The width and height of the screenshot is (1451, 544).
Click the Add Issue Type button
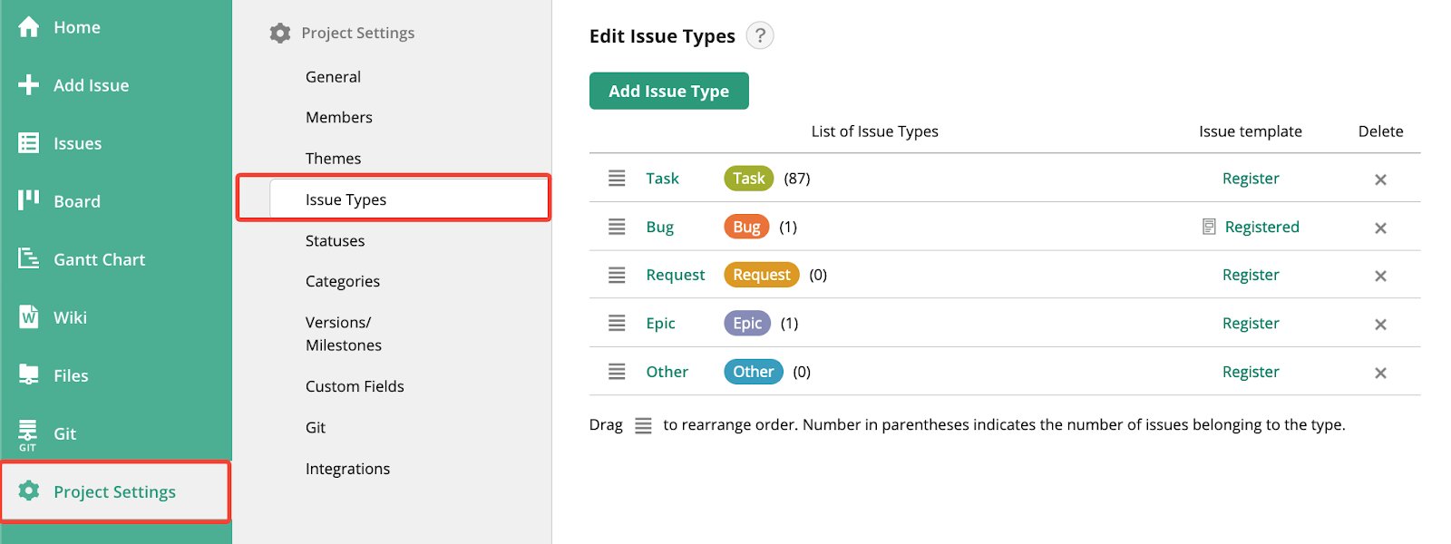click(668, 91)
